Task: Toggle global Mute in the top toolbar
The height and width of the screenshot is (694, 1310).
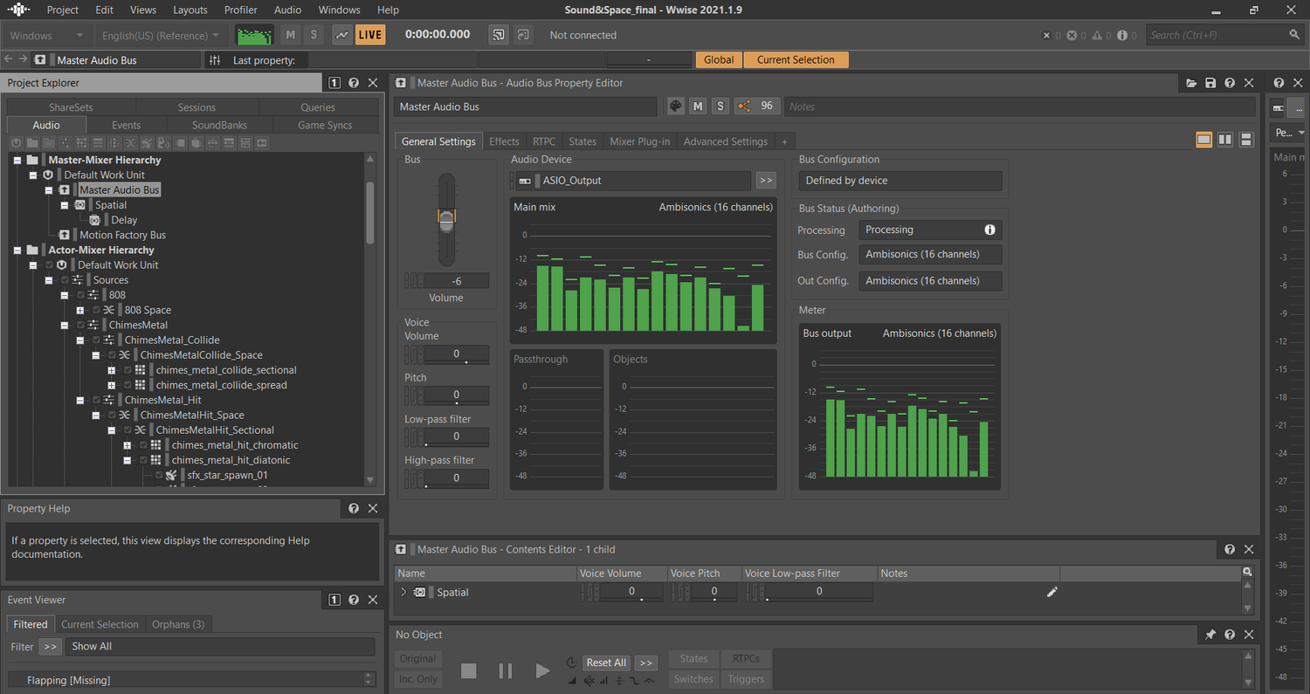Action: coord(291,35)
